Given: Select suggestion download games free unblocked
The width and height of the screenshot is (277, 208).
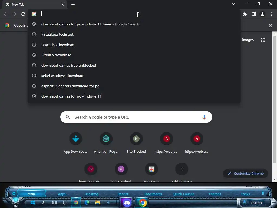Looking at the screenshot, I should tap(134, 65).
